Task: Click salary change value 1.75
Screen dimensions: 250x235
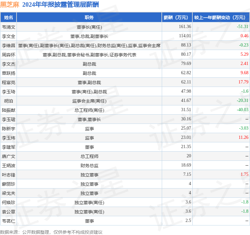Action: (244, 174)
